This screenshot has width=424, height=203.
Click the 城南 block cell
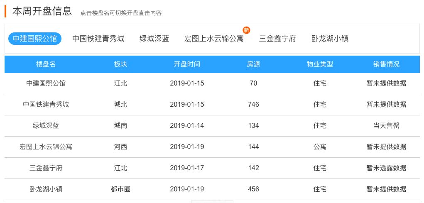120,125
